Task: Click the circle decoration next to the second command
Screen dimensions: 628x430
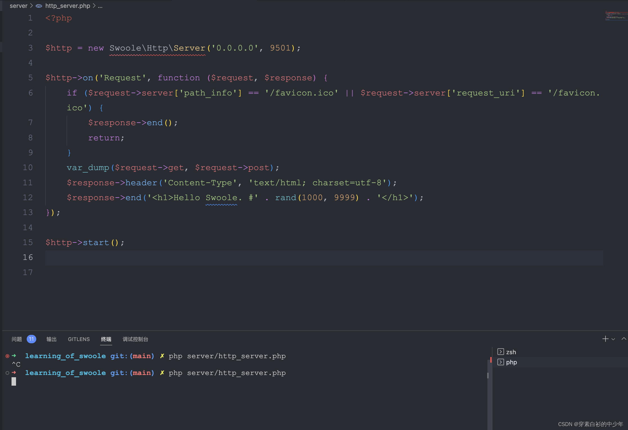Action: tap(7, 373)
